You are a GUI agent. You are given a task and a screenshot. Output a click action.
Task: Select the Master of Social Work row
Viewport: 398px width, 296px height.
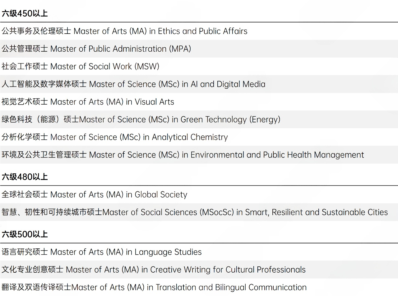point(80,67)
